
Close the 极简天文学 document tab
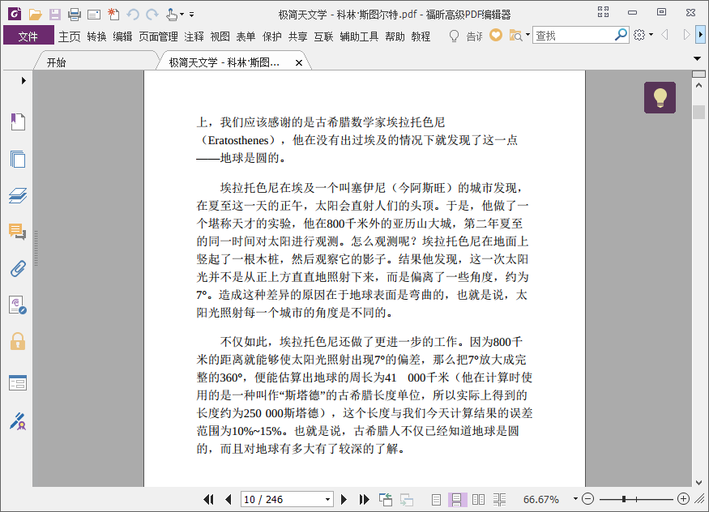point(298,63)
